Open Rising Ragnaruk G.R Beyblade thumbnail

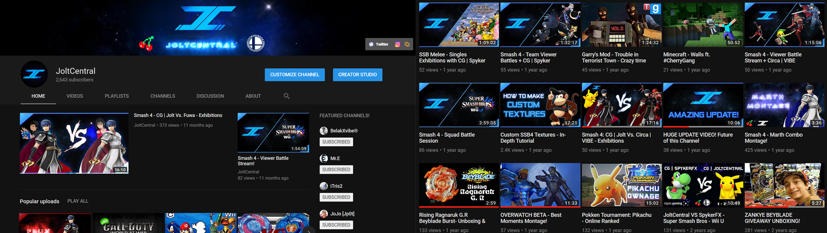click(x=459, y=185)
